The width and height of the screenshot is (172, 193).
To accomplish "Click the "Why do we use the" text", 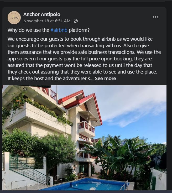I will (28, 30).
